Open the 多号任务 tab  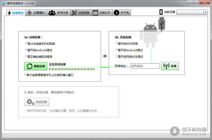tap(58, 13)
